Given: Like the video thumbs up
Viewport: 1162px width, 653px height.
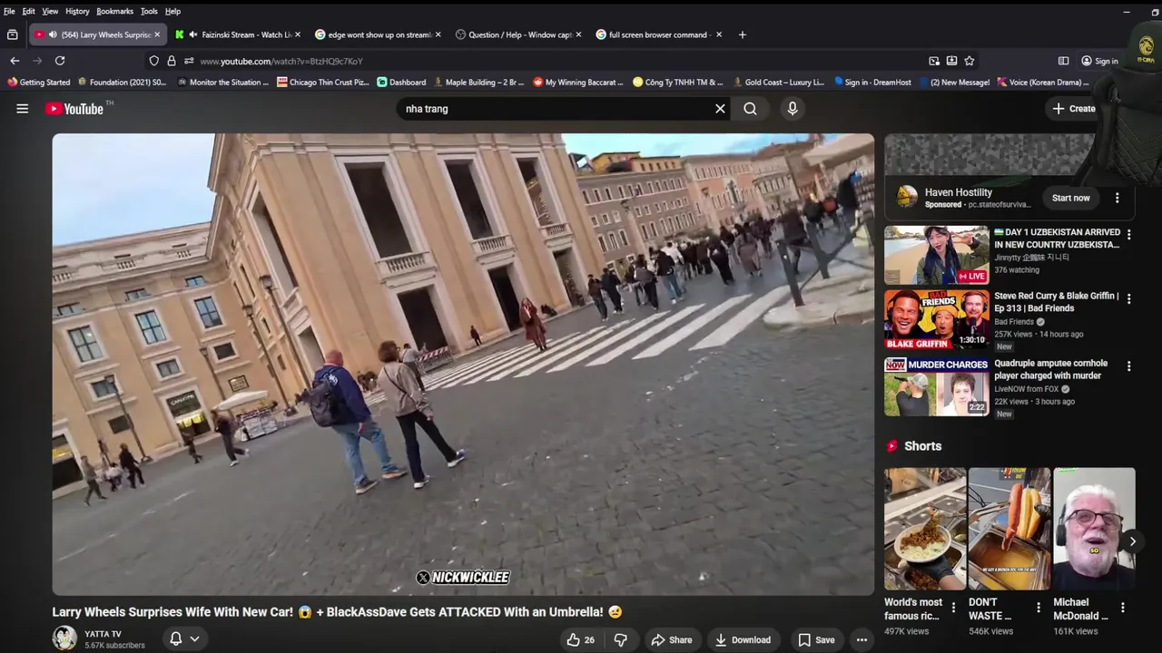Looking at the screenshot, I should [x=580, y=639].
